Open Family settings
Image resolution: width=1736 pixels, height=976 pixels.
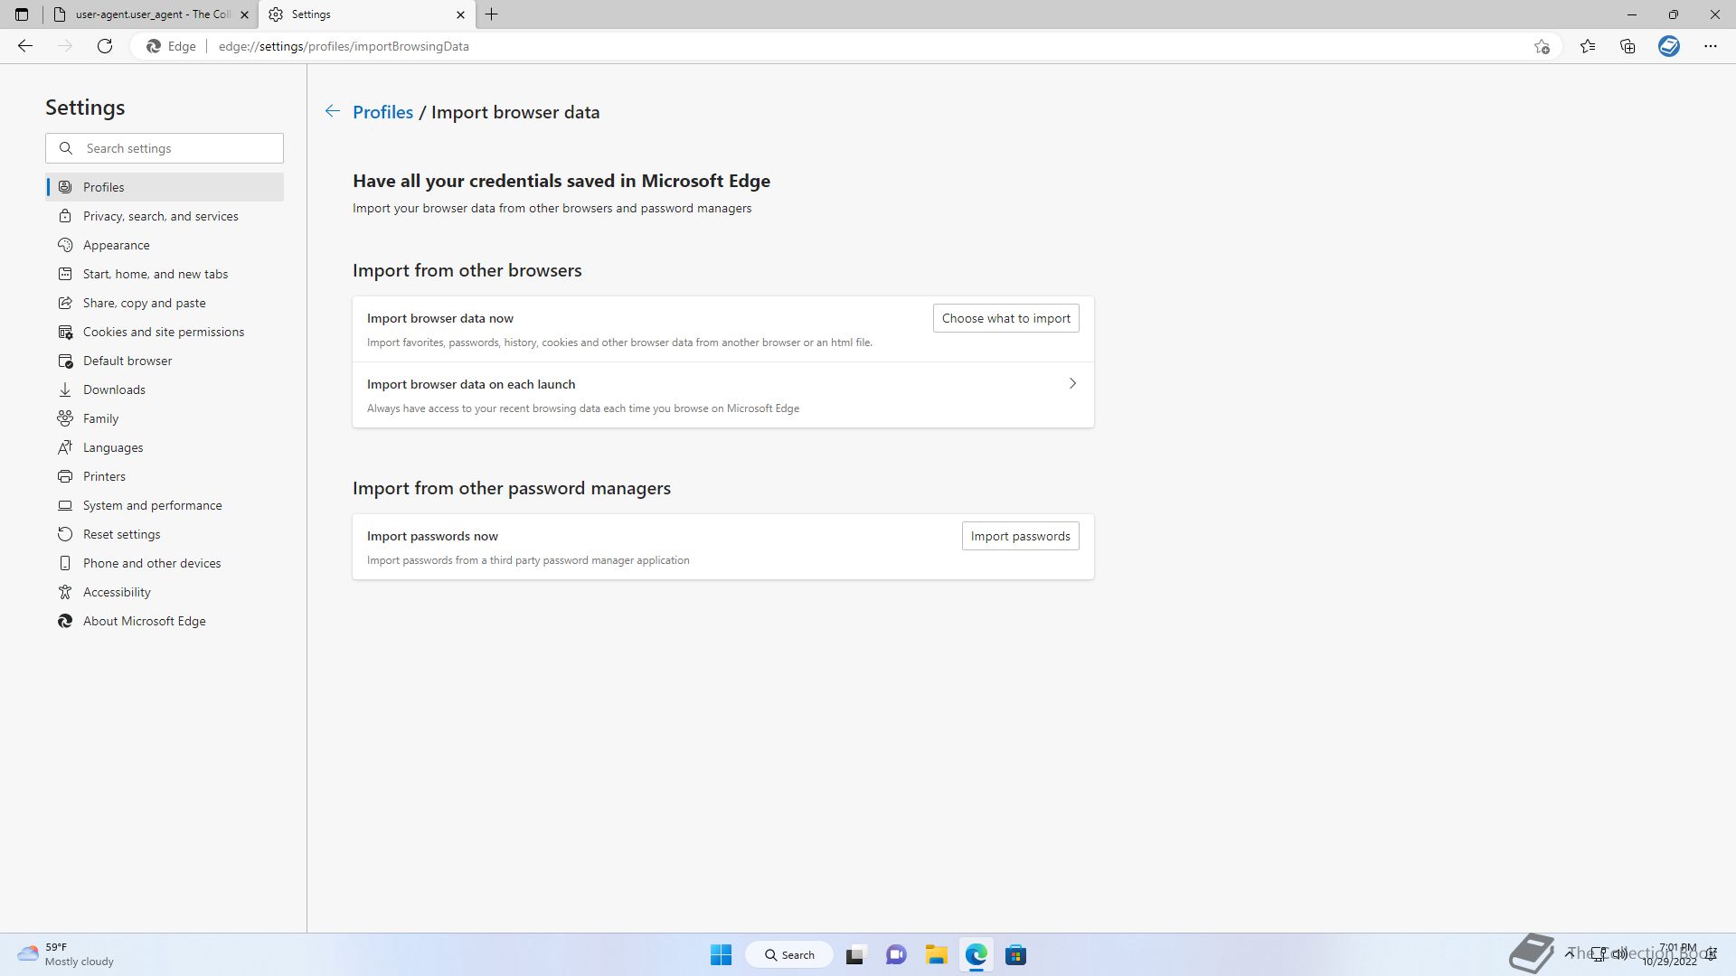(x=165, y=418)
